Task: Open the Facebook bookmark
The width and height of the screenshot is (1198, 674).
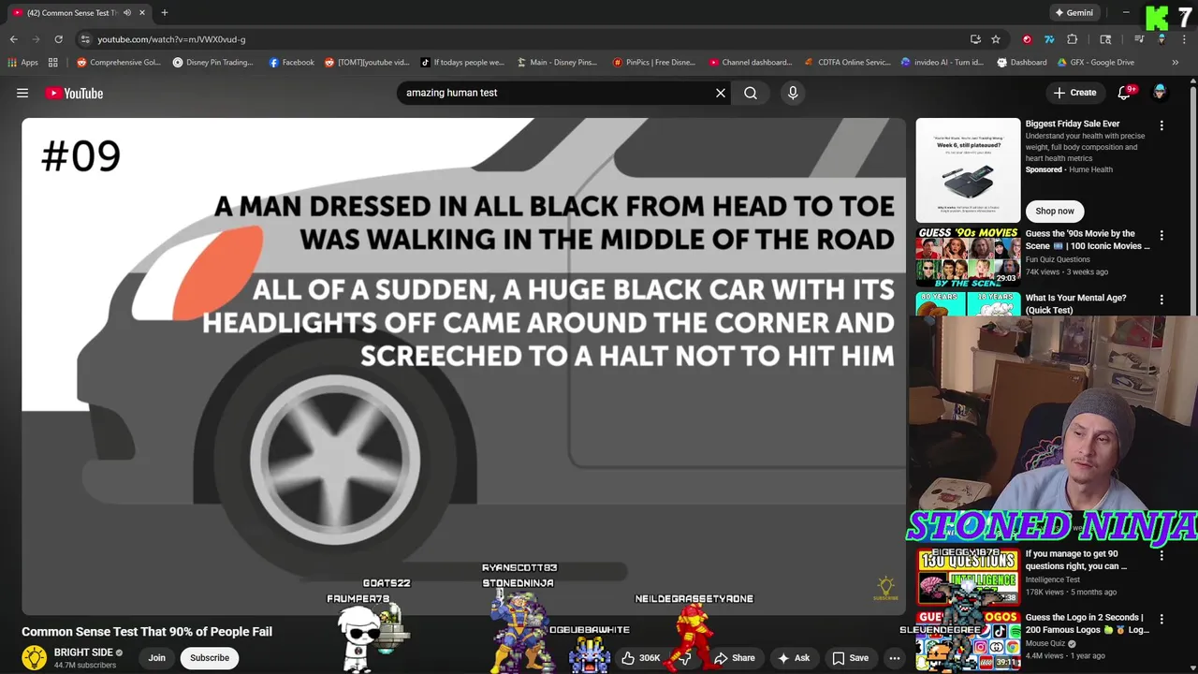Action: pyautogui.click(x=291, y=63)
